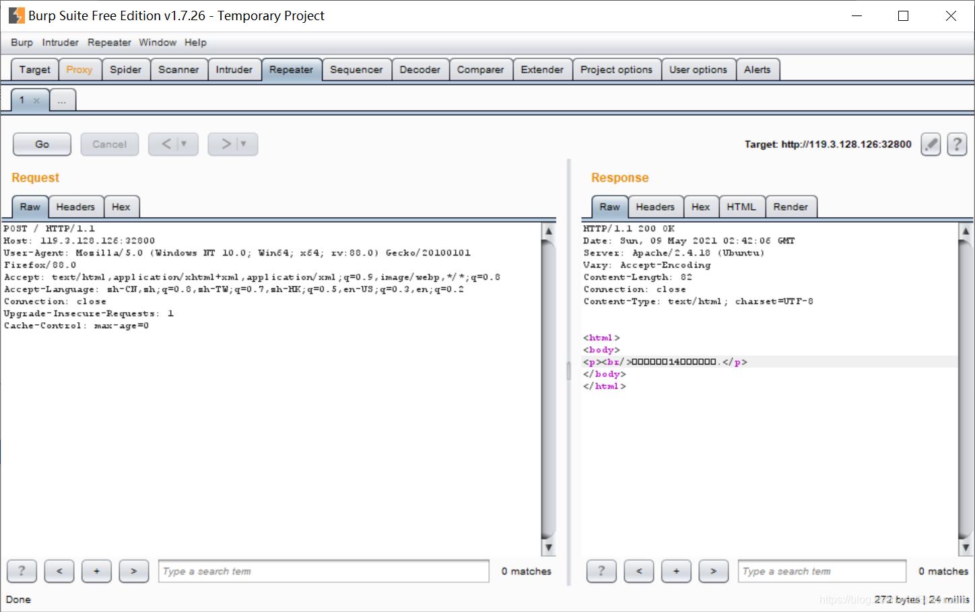The height and width of the screenshot is (612, 975).
Task: Click response pane scroll down arrow
Action: (966, 547)
